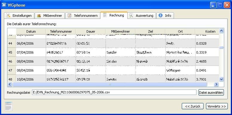Click cost cell 2.4655
Screen dimensions: 232x115
pos(207,61)
